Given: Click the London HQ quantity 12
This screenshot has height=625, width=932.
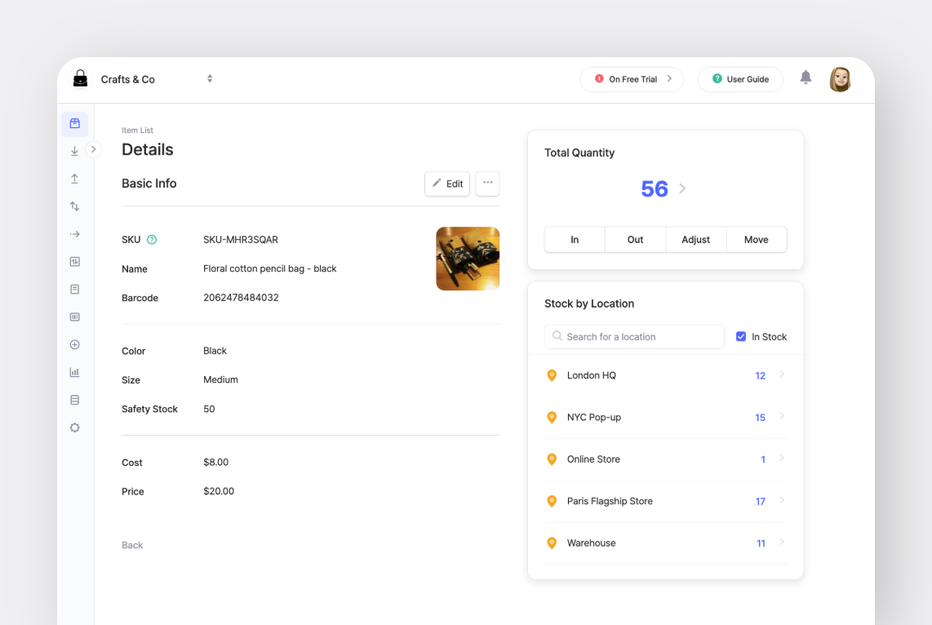Looking at the screenshot, I should click(761, 375).
